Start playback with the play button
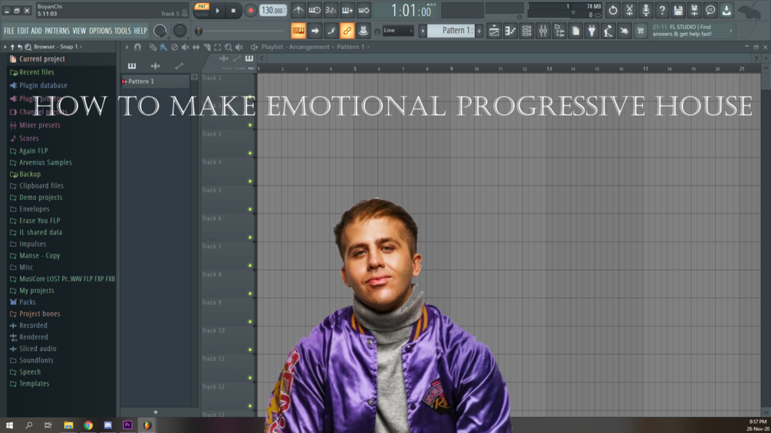The image size is (771, 433). pyautogui.click(x=217, y=10)
